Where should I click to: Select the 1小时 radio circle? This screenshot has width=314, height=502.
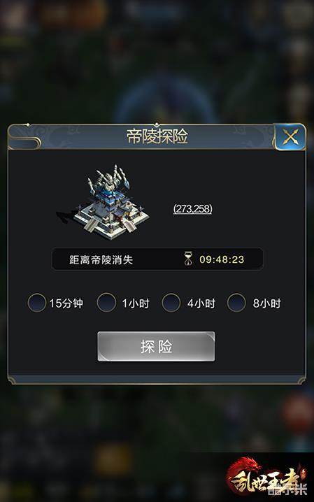pyautogui.click(x=106, y=303)
